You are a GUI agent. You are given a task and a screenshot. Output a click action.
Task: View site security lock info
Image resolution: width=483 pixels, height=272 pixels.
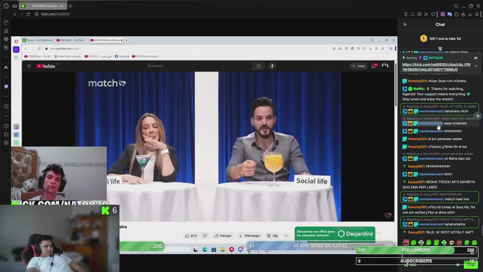coord(37,14)
